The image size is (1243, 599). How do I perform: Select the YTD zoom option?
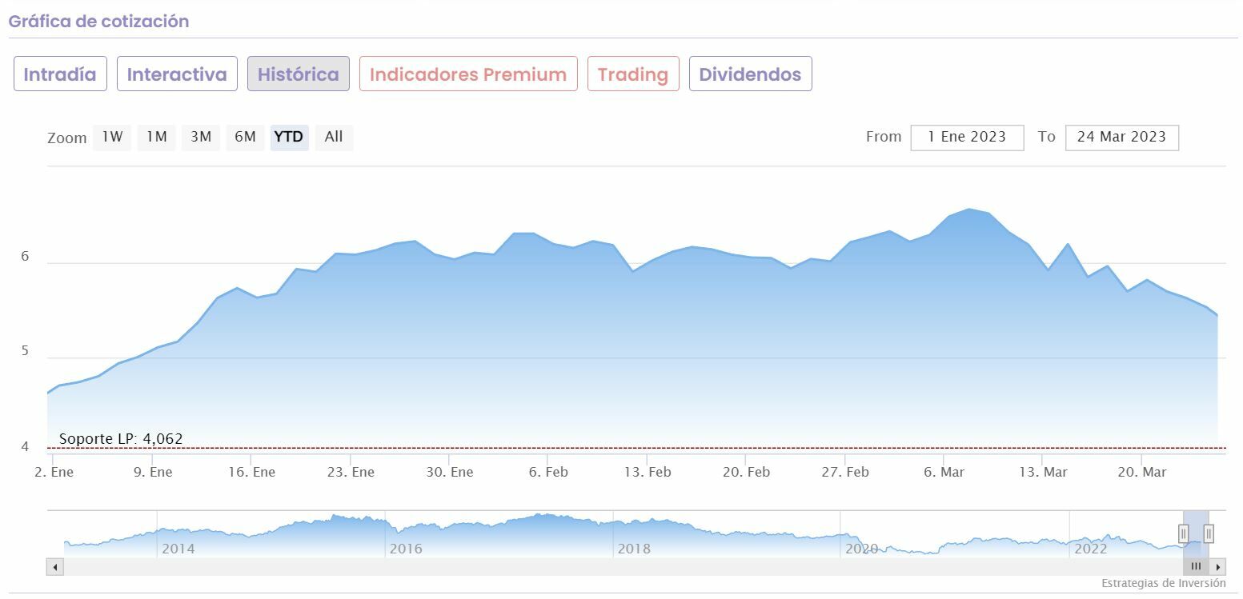coord(289,137)
